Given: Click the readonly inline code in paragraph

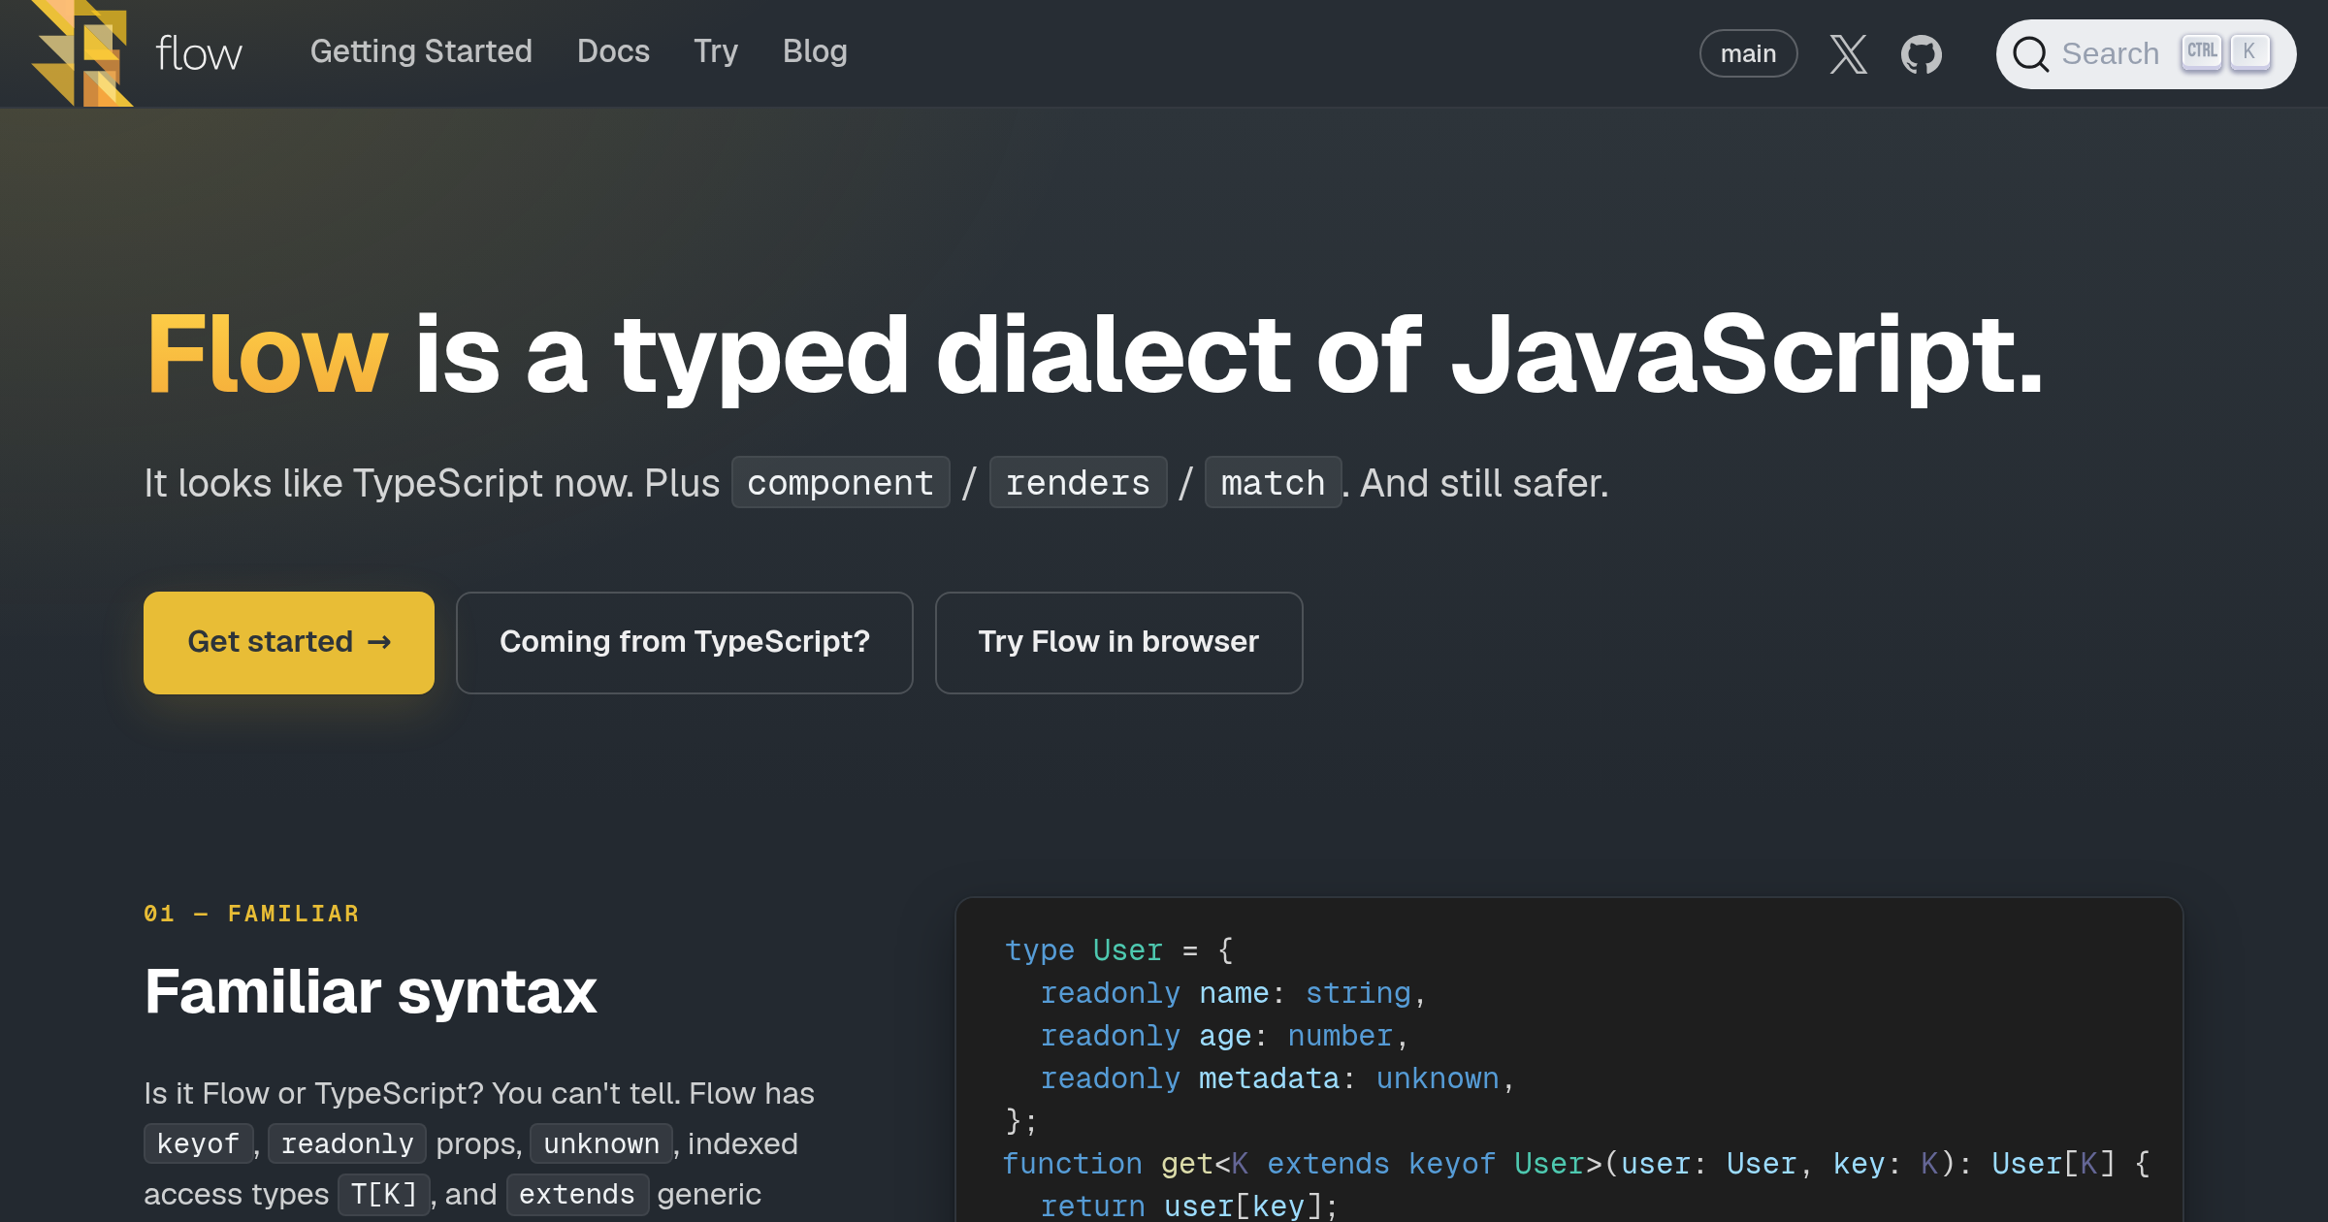Looking at the screenshot, I should click(347, 1143).
